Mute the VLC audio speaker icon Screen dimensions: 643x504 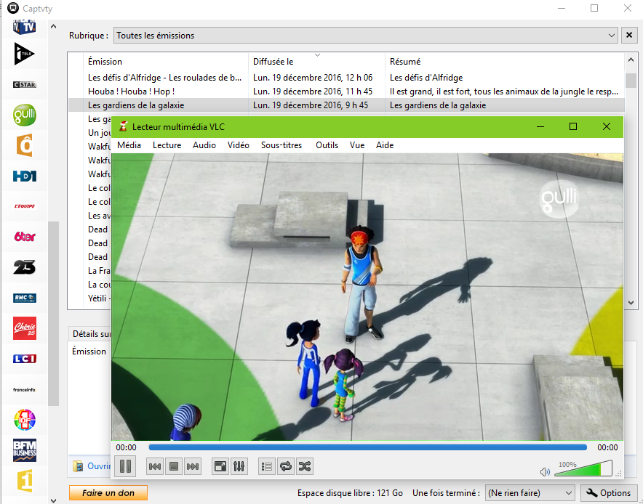tap(545, 472)
